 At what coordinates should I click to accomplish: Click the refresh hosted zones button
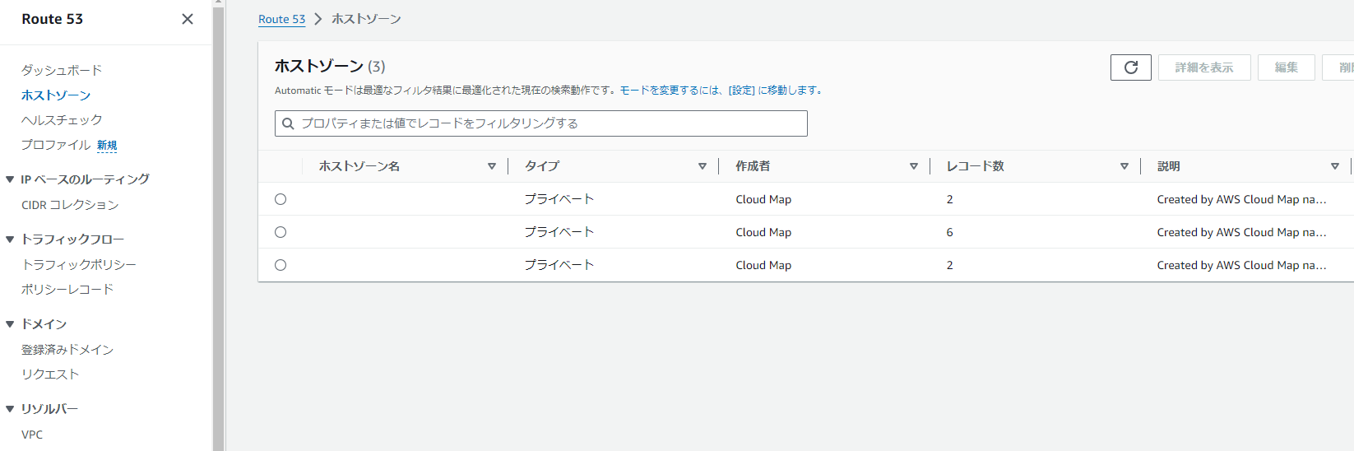point(1130,67)
